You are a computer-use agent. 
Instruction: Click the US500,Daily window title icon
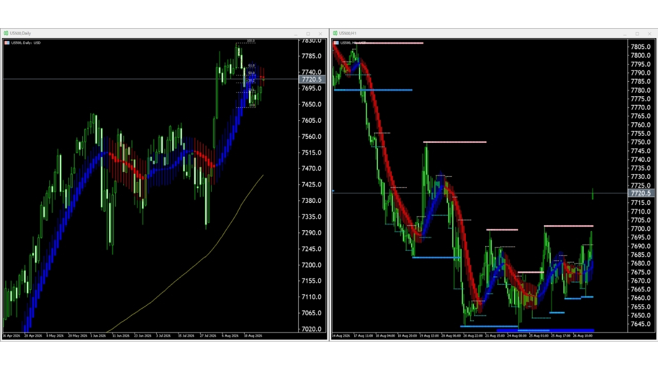pos(6,33)
